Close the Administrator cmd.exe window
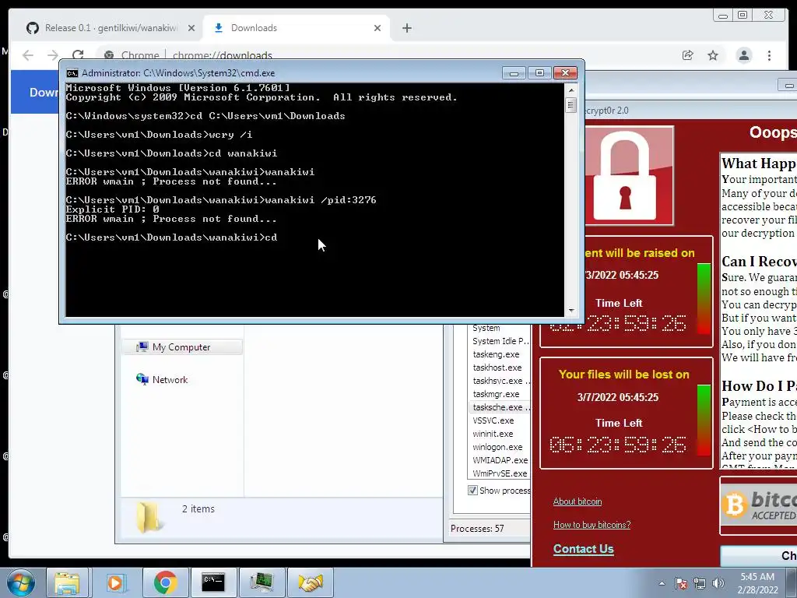 [565, 73]
